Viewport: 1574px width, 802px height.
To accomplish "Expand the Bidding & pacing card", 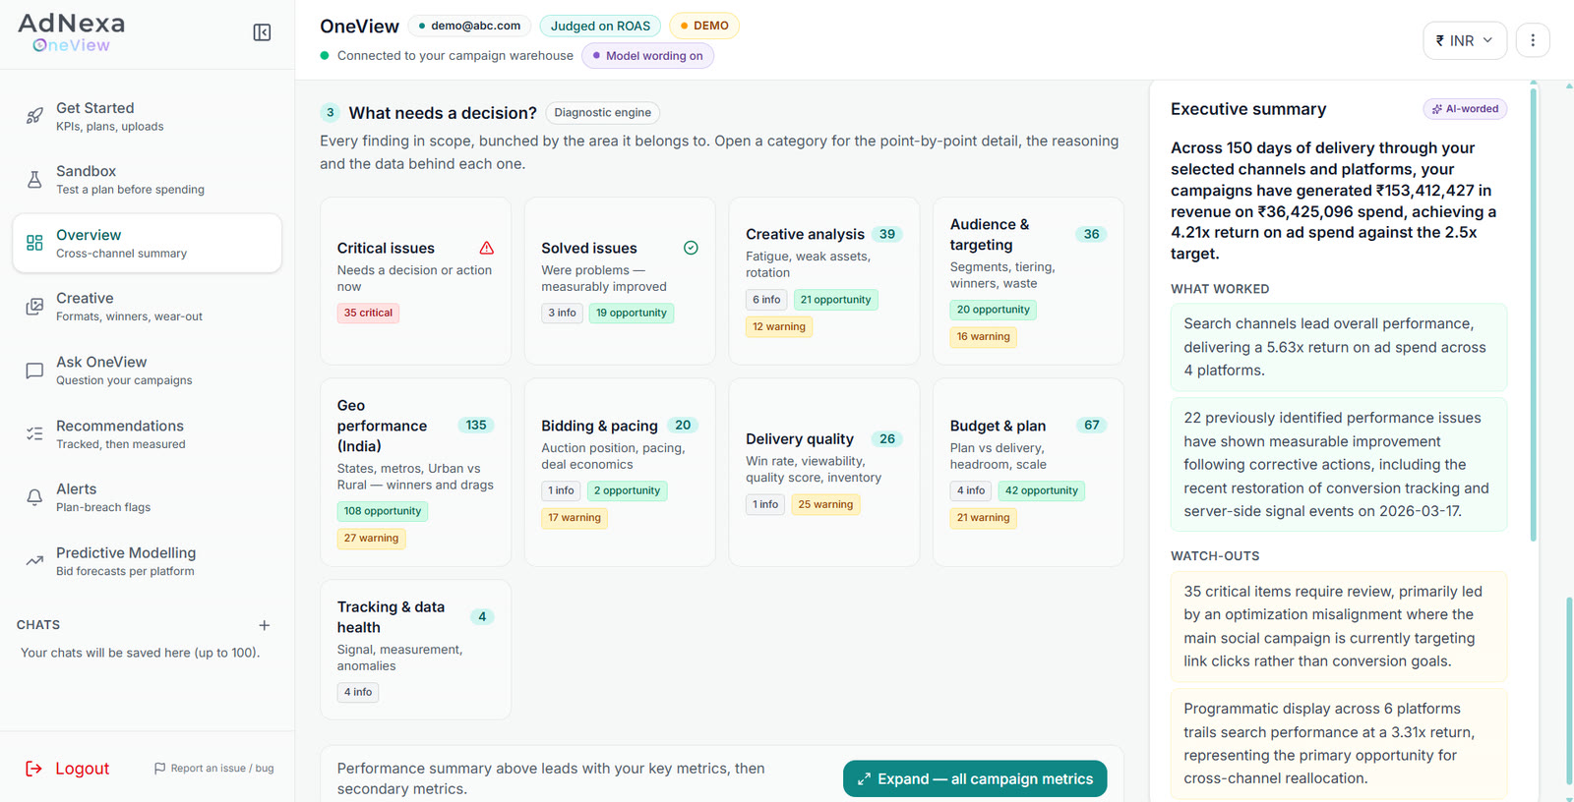I will point(620,472).
